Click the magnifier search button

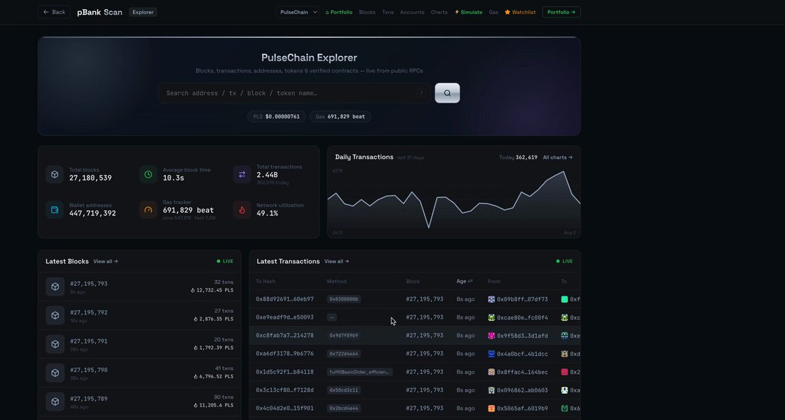447,93
